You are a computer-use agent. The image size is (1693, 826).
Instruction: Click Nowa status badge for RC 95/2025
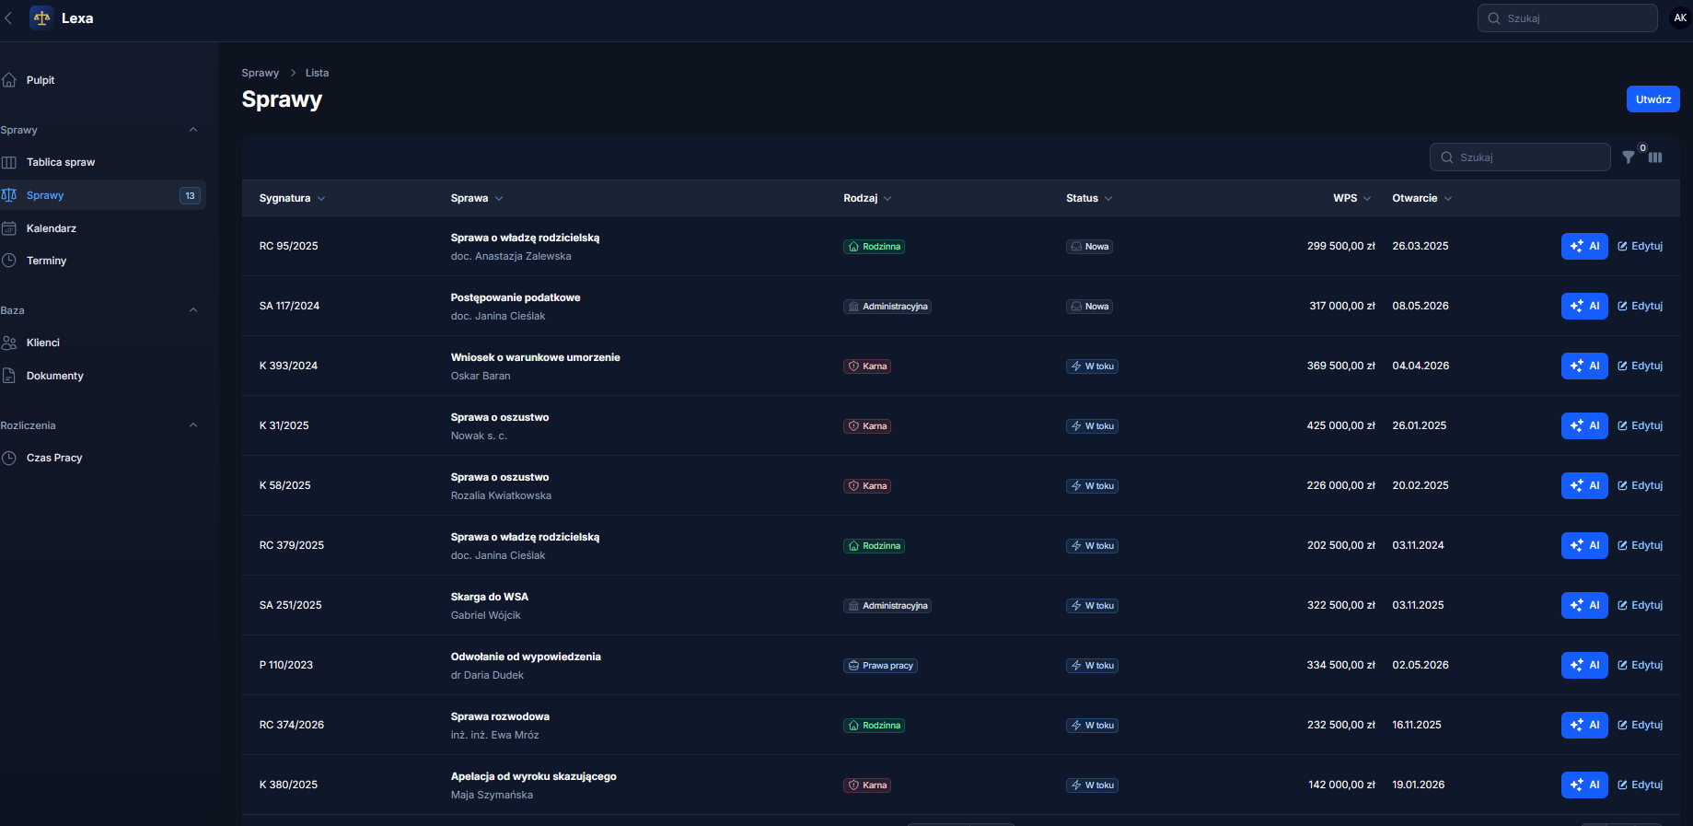(x=1090, y=247)
